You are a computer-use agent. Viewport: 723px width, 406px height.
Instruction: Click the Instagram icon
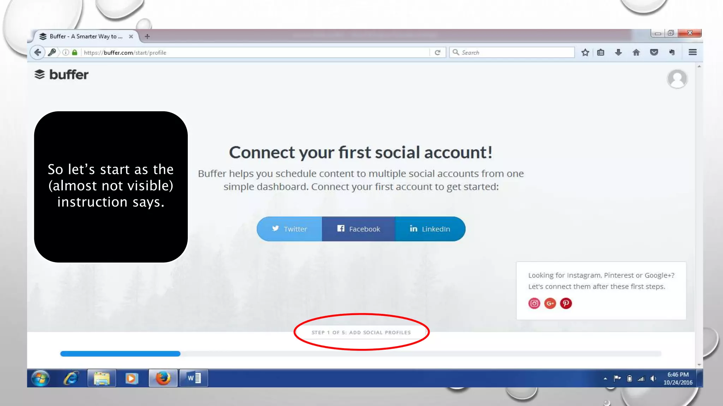click(x=534, y=303)
